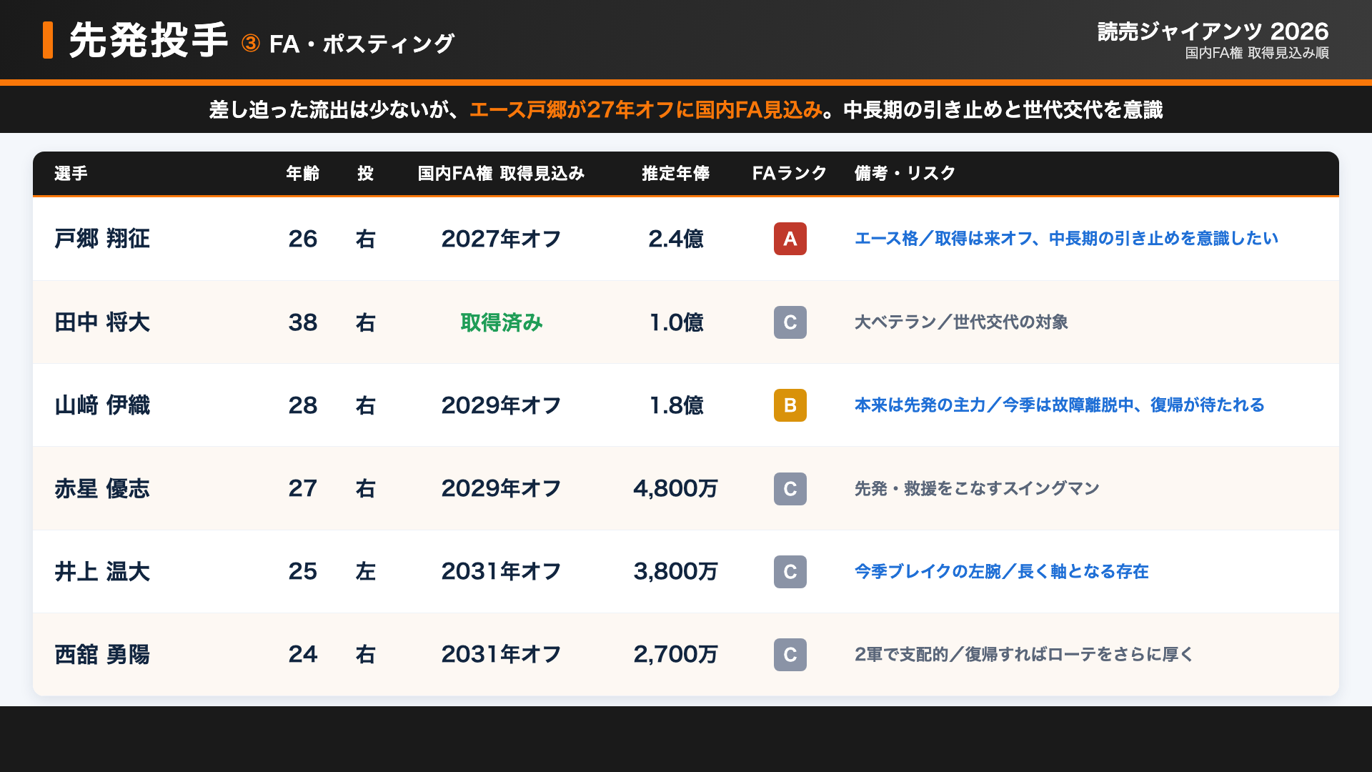Click the orange B rank badge for 山﨑 伊織
The width and height of the screenshot is (1372, 772).
[x=790, y=405]
